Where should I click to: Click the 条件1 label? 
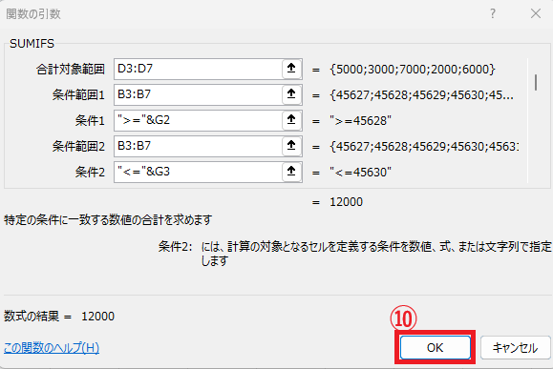pos(90,121)
